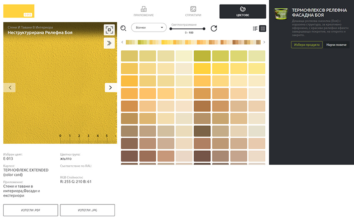Select the olive-yellow swatch in the top row

(202, 56)
